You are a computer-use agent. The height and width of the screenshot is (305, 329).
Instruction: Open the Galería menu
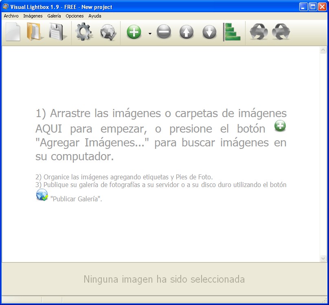pyautogui.click(x=54, y=16)
